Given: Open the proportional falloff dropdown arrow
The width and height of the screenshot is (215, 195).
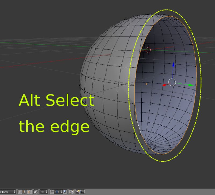Looking at the screenshot, I should [46, 192].
